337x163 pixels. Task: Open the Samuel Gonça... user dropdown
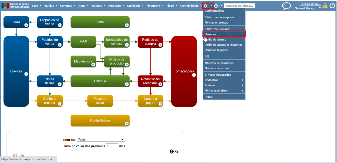(308, 8)
